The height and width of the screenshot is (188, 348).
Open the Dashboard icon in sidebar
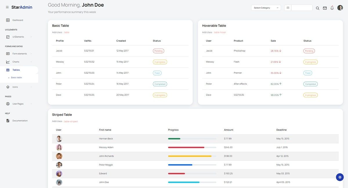pos(7,20)
